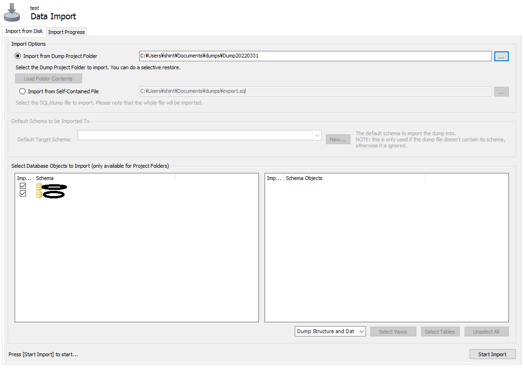Click the Schema column header
This screenshot has width=523, height=368.
[104, 178]
